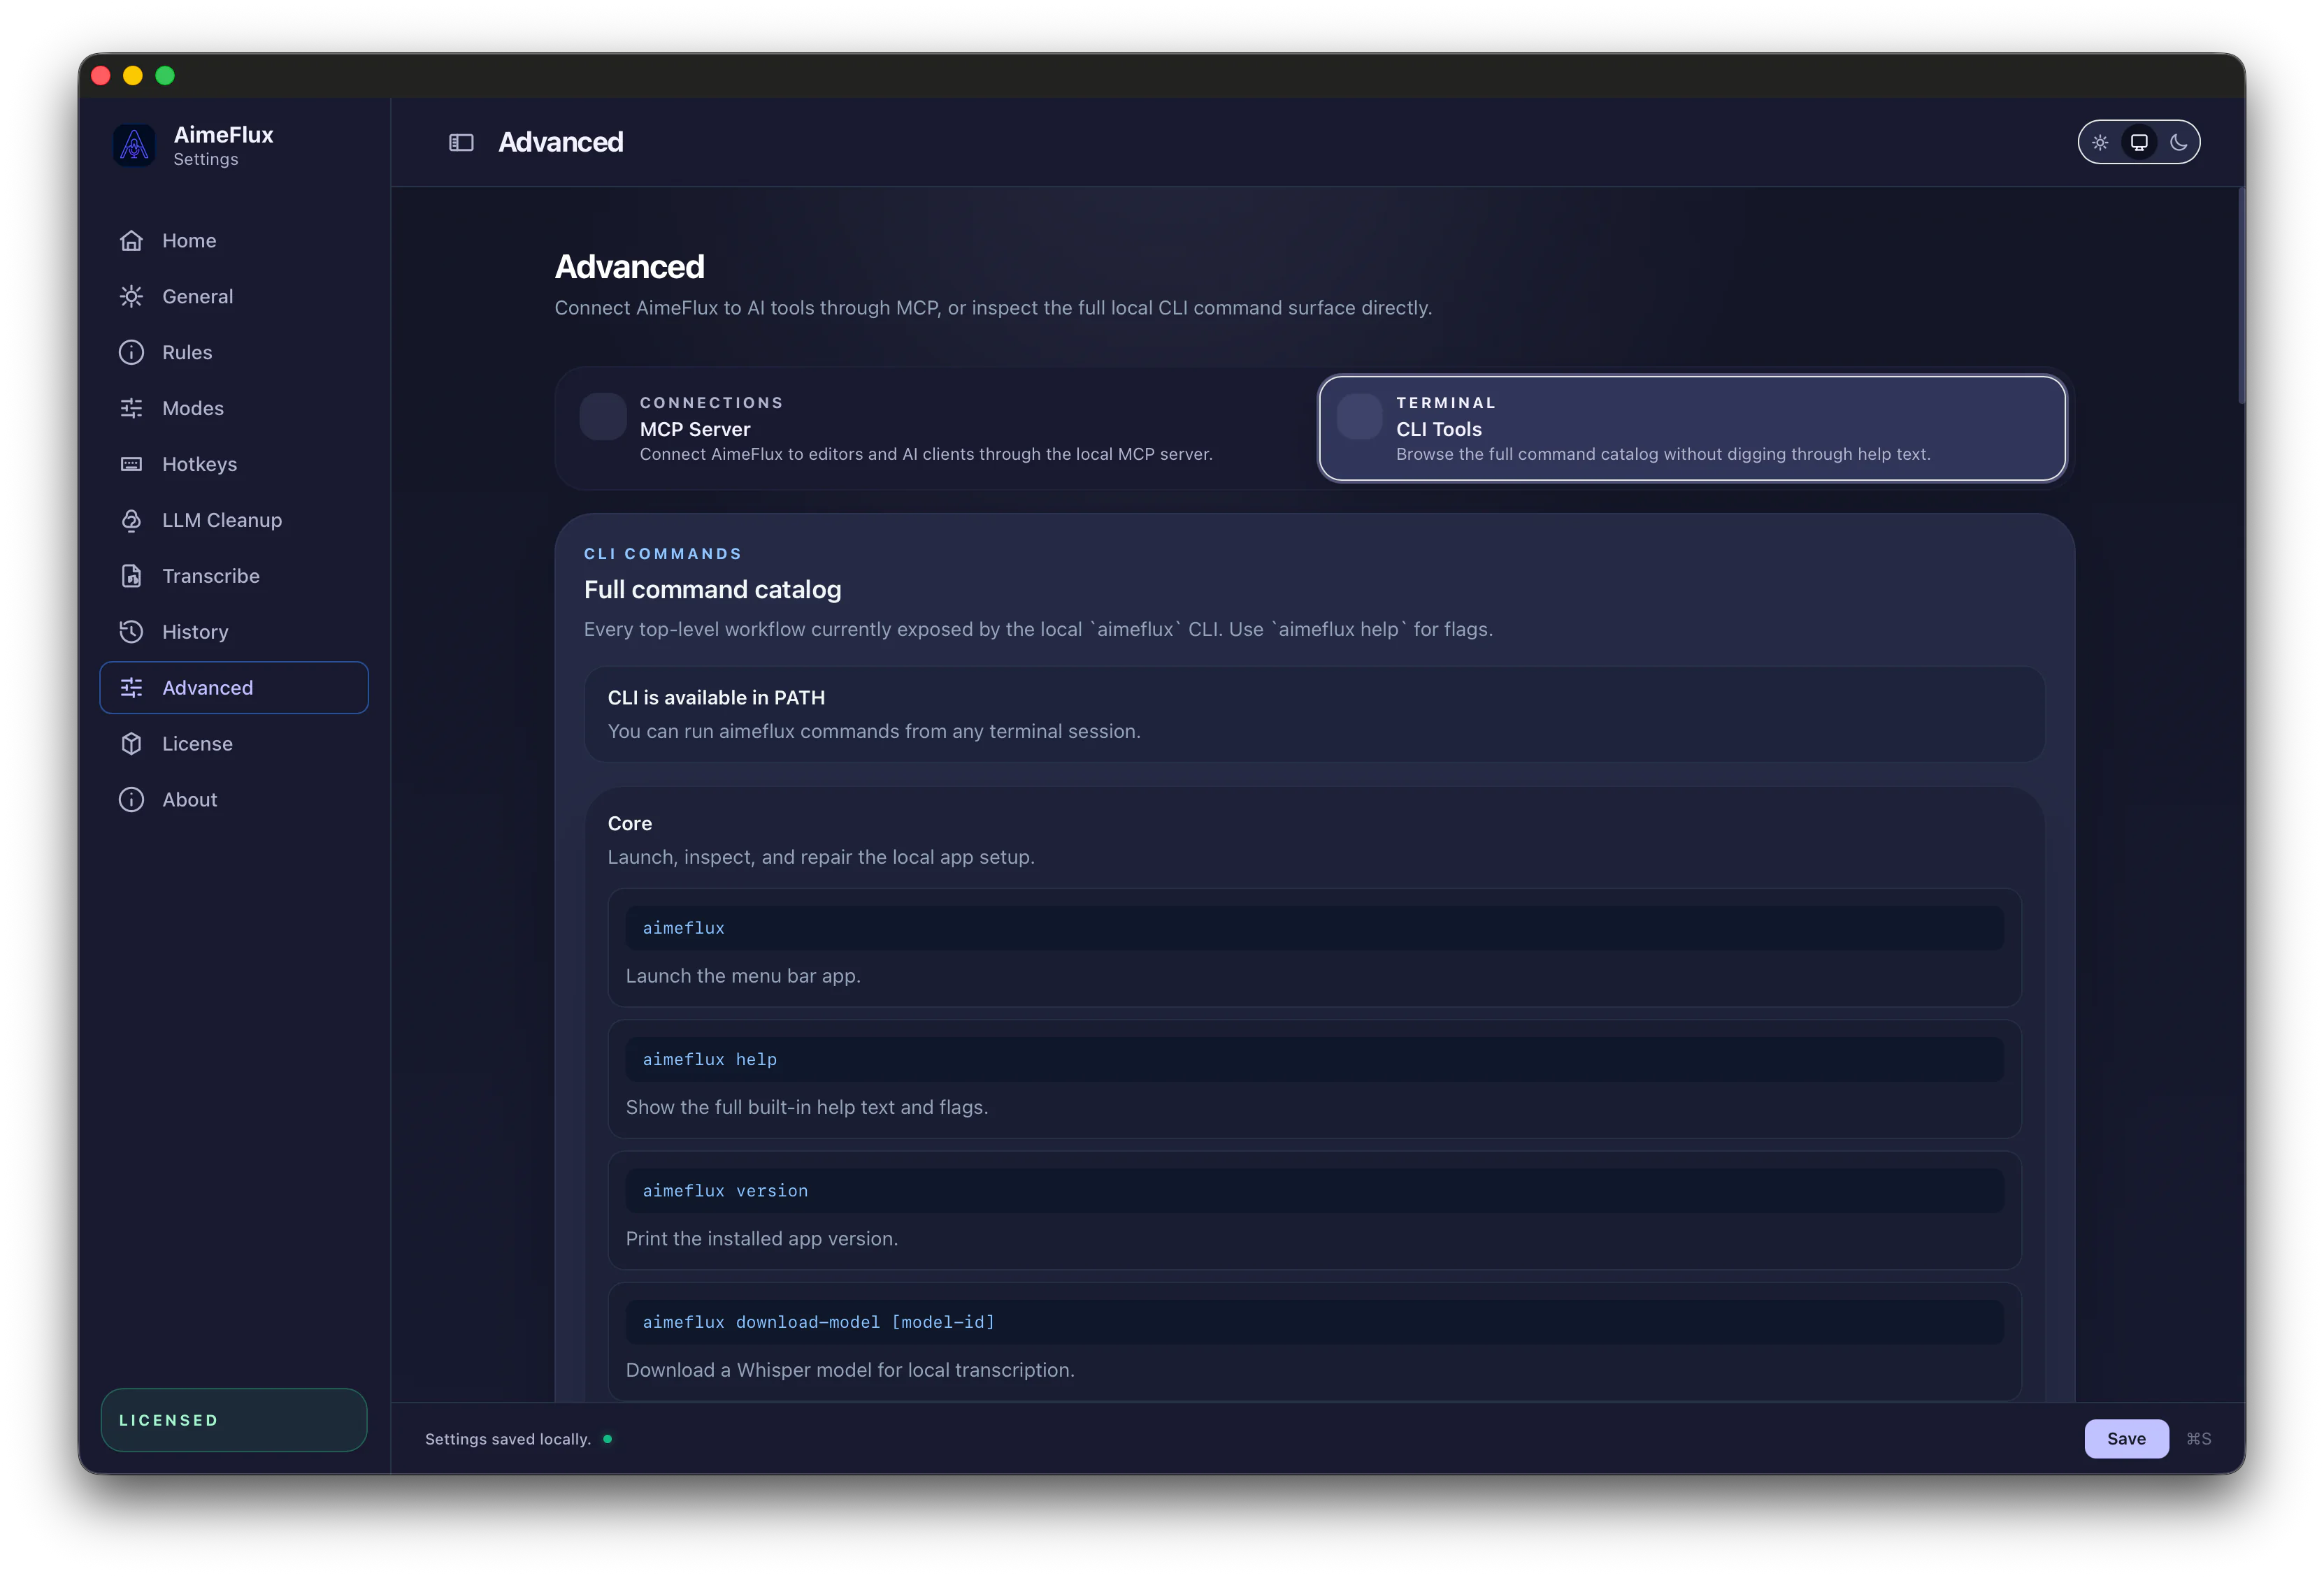Click the License cube icon
The width and height of the screenshot is (2324, 1578).
(131, 744)
